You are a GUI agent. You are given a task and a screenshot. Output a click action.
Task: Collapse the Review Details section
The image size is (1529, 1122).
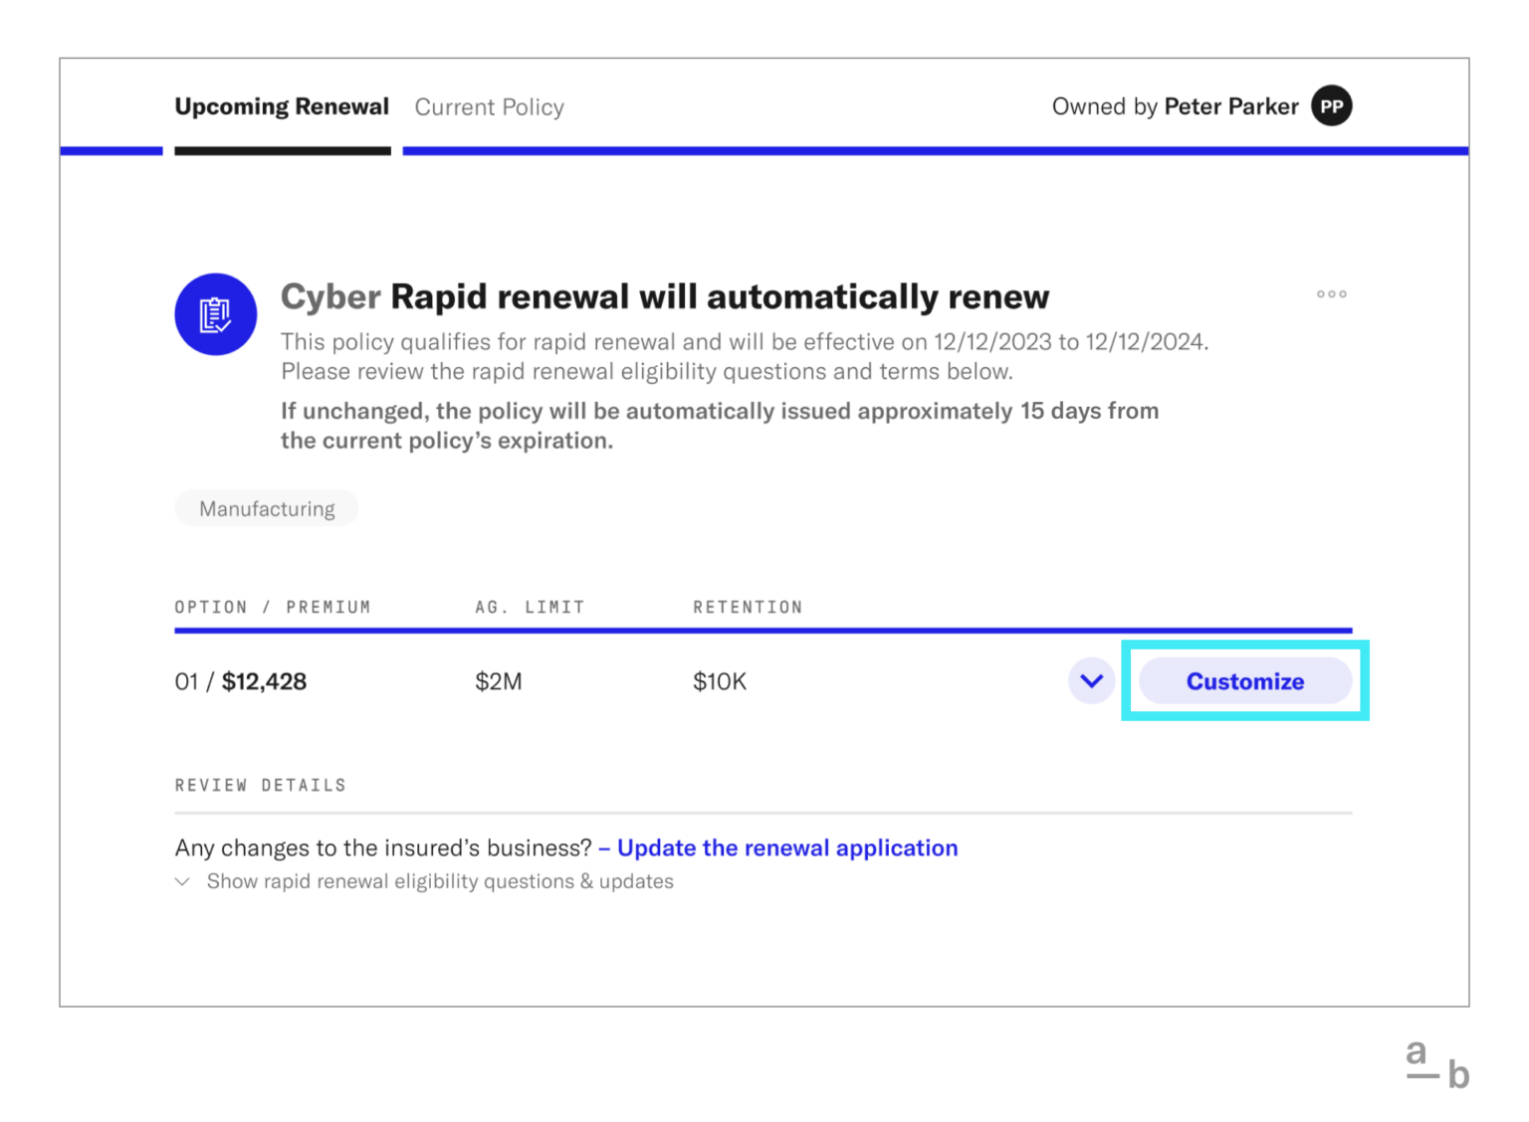[260, 785]
